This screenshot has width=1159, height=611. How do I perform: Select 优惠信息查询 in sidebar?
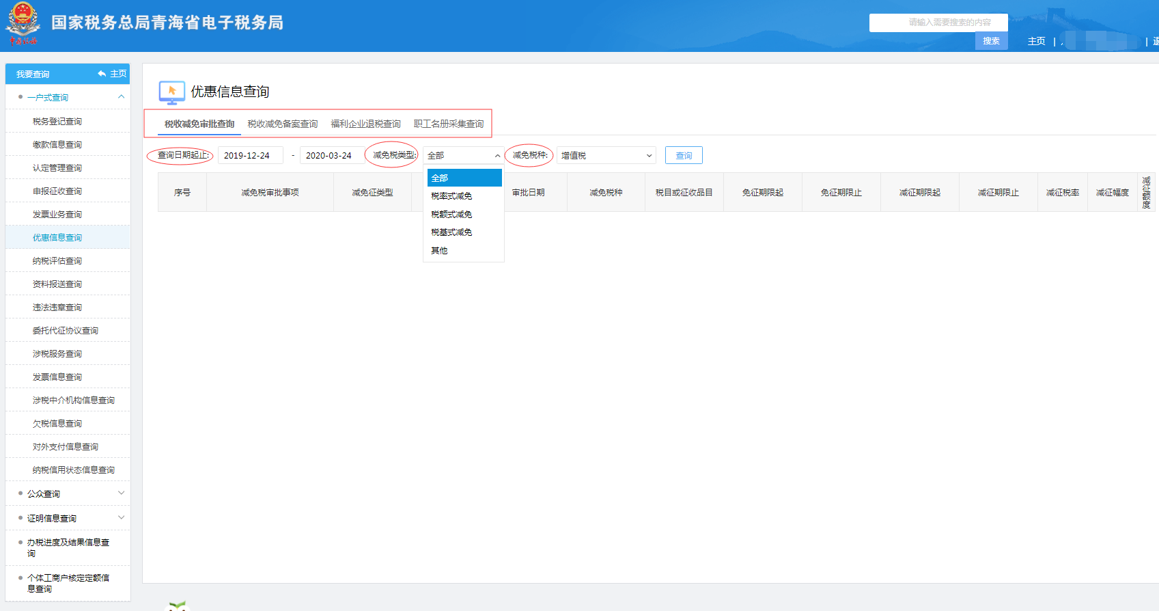[68, 238]
